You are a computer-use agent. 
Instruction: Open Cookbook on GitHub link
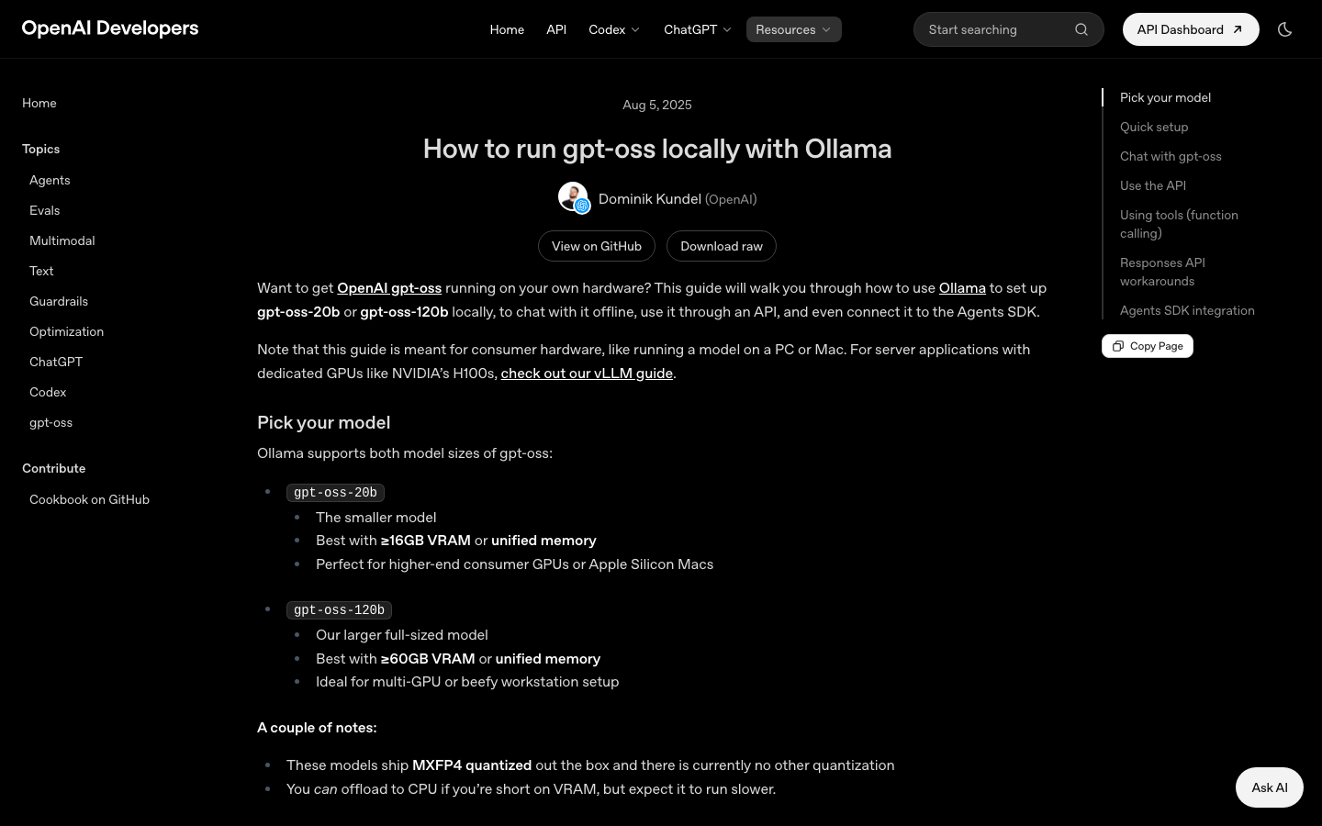(89, 499)
